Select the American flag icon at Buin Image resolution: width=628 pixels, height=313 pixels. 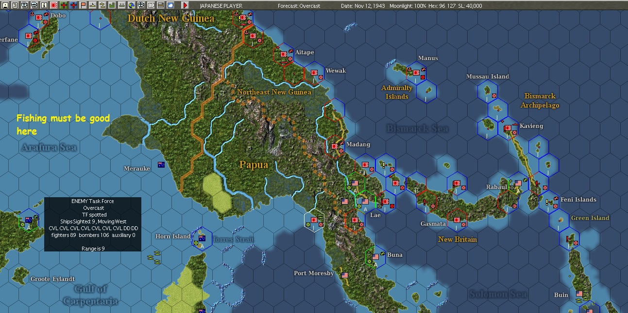(579, 294)
